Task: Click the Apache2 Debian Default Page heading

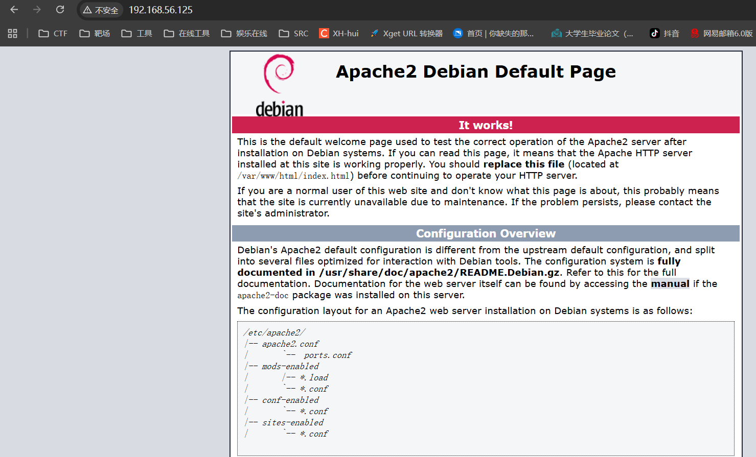Action: click(x=476, y=71)
